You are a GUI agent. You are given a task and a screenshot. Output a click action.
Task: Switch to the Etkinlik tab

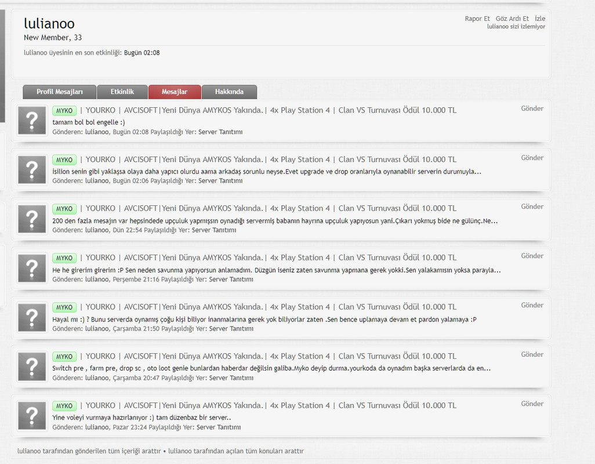click(122, 92)
